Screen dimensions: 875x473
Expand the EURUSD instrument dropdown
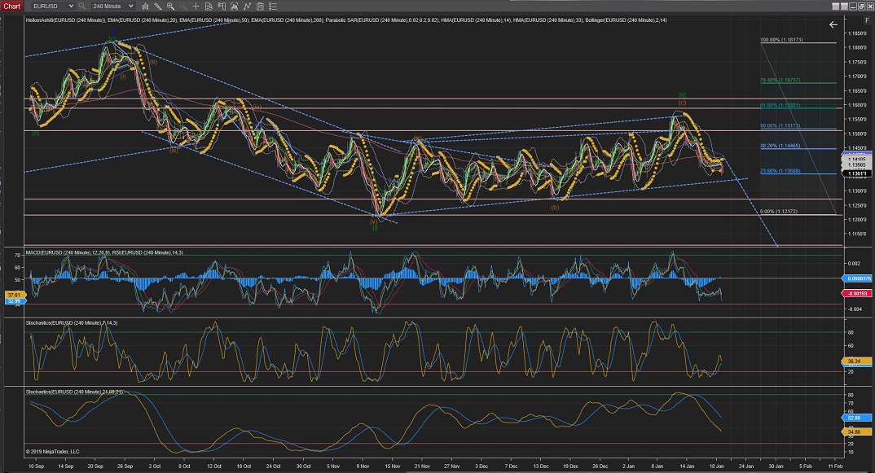coord(71,7)
